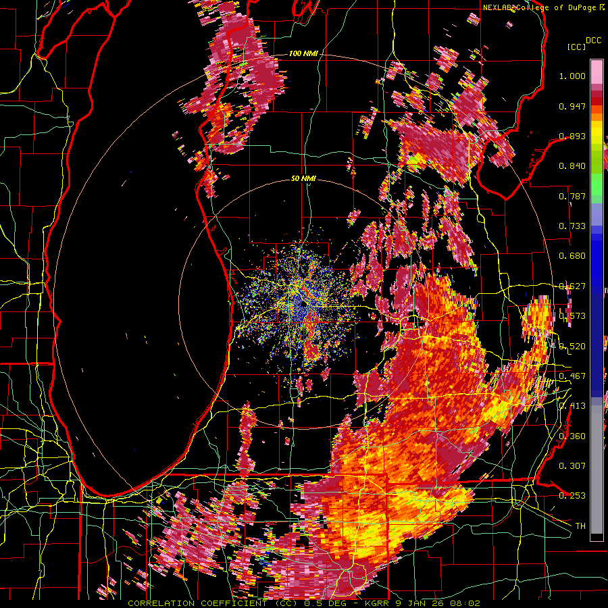Click the 08:02 timestamp in the caption
This screenshot has width=608, height=608.
[x=467, y=603]
